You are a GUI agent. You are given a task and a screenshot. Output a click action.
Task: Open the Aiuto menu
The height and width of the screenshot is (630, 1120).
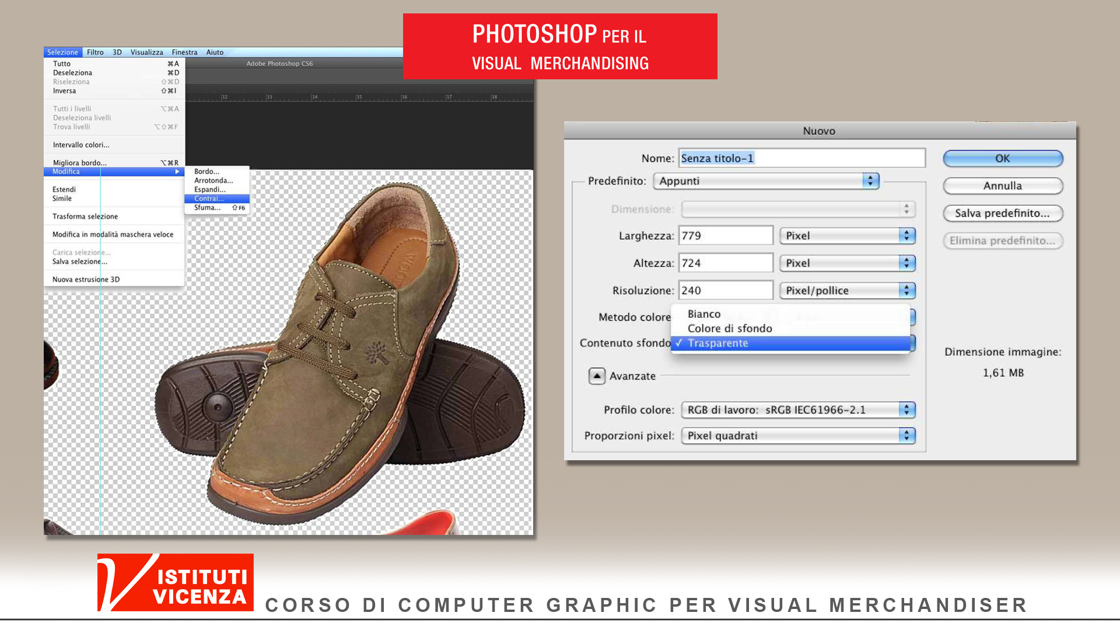(x=215, y=52)
